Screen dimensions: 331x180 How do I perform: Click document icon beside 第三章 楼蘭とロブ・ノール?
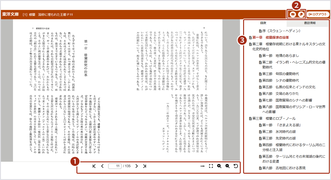(x=250, y=119)
